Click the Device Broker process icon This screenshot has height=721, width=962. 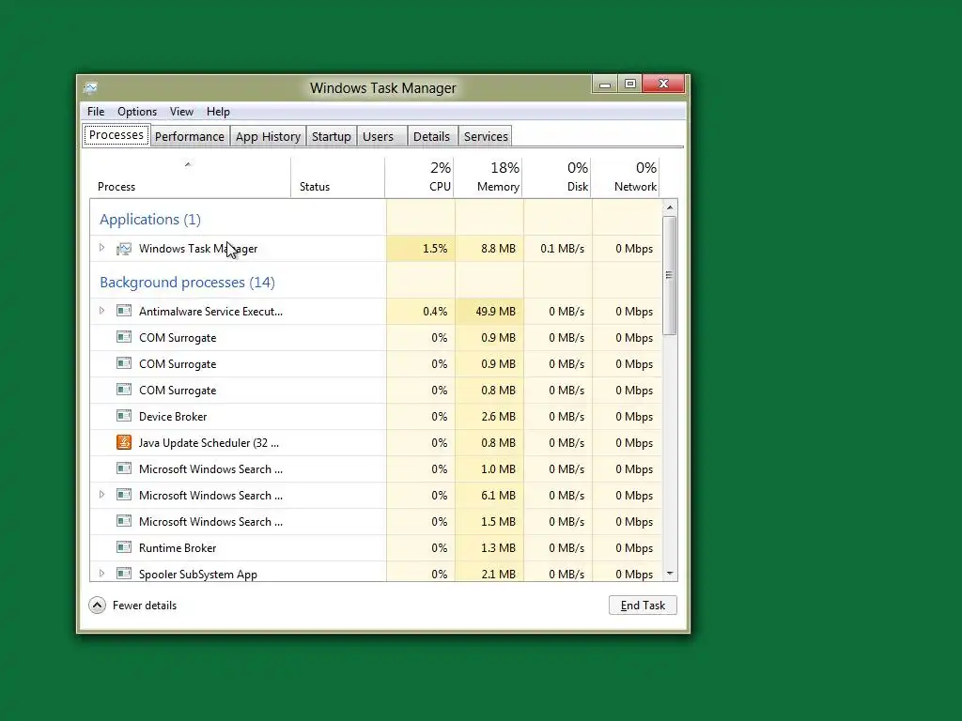click(124, 416)
